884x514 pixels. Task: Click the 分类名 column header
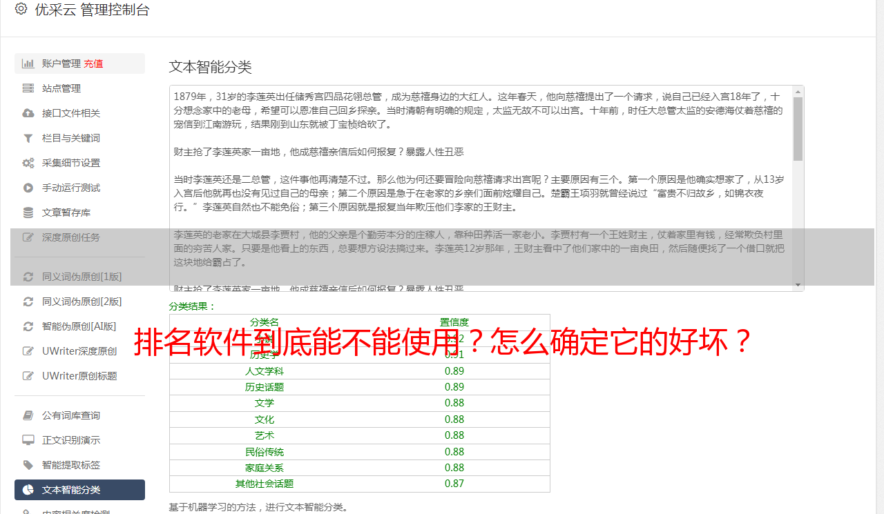(265, 322)
